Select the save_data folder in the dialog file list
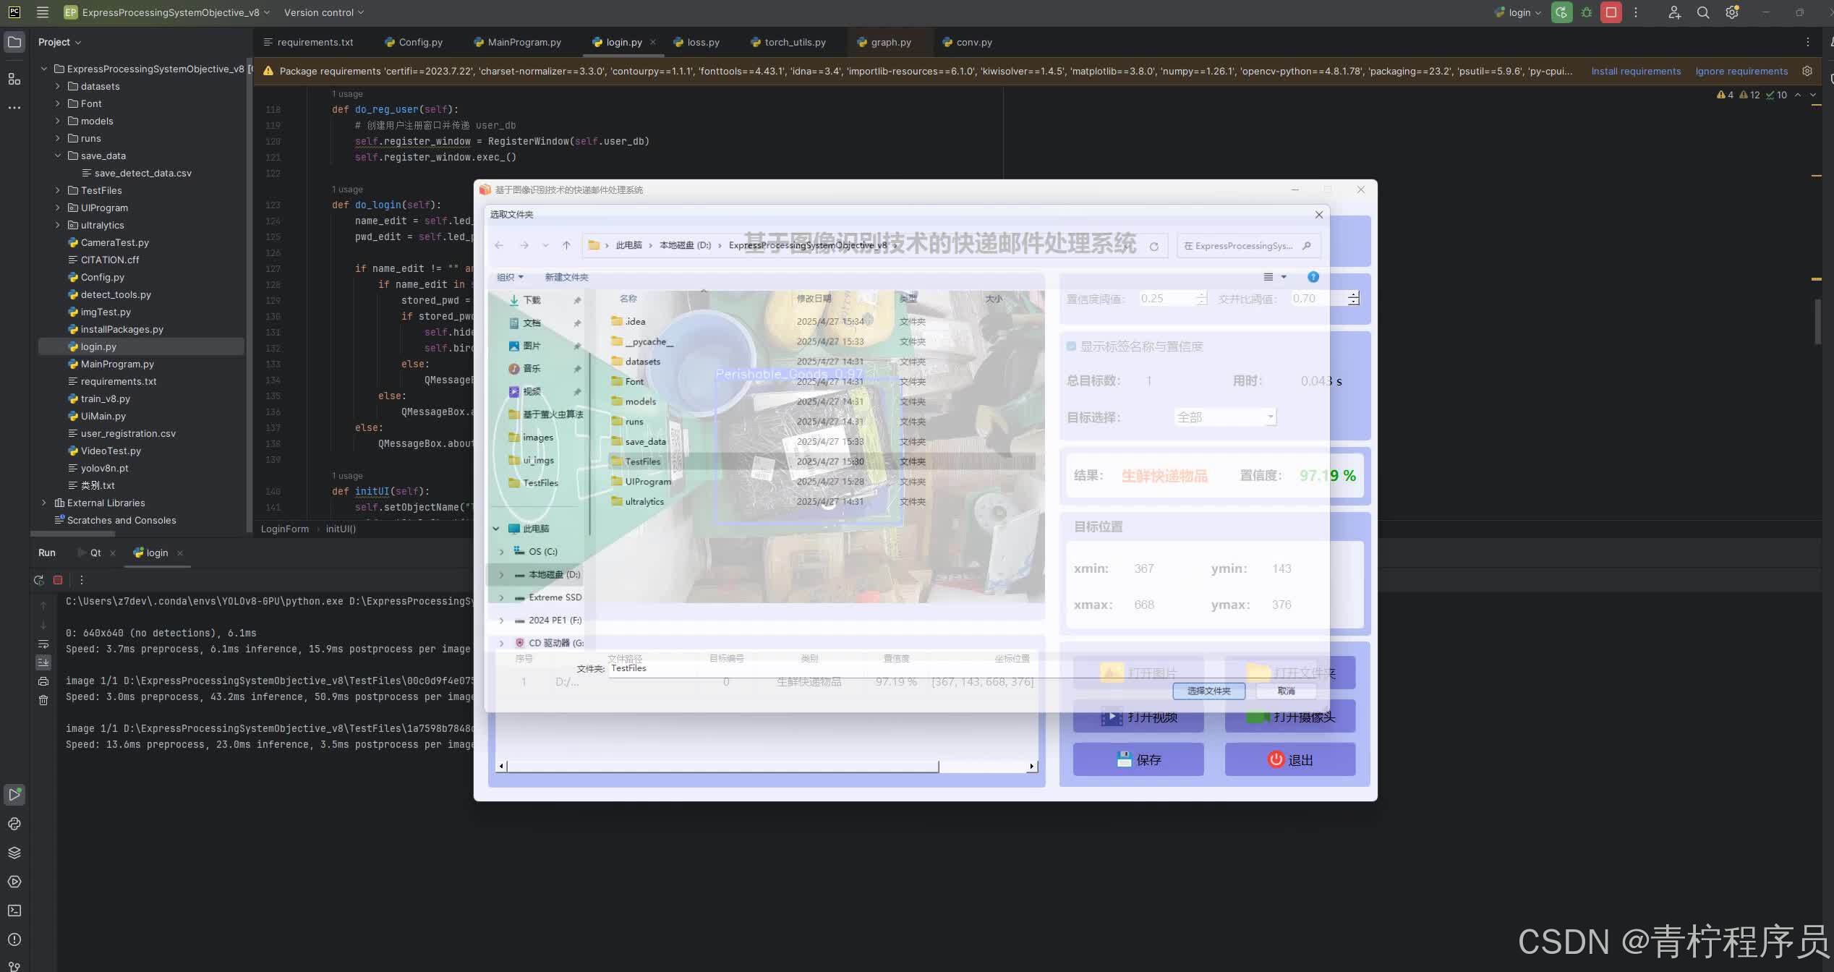Screen dimensions: 1834x972 tap(645, 441)
